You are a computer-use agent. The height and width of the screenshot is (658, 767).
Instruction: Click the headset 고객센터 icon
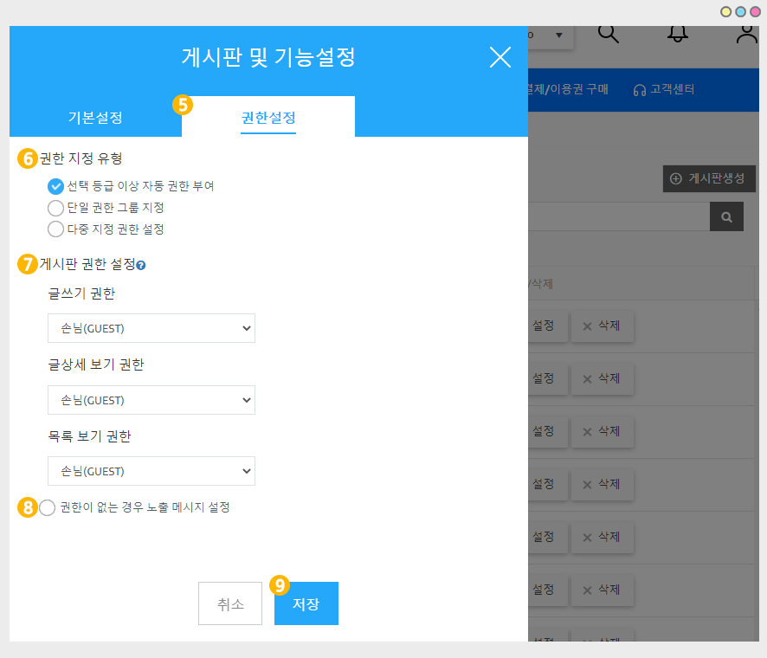tap(640, 89)
